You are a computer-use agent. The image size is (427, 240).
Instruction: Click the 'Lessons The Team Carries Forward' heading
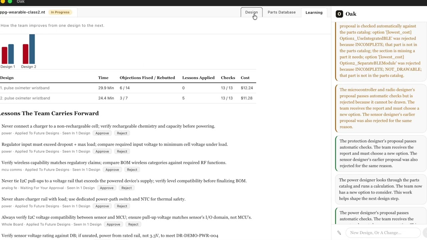49,113
